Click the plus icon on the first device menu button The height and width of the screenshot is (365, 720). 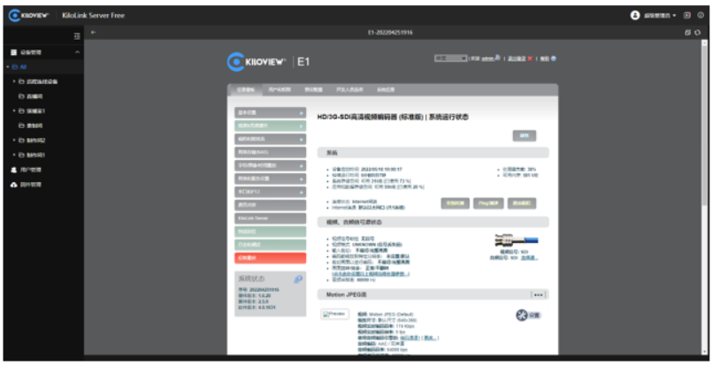point(302,113)
